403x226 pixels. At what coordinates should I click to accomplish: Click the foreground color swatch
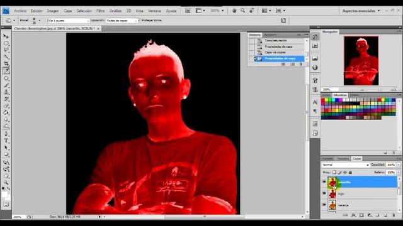(4, 195)
